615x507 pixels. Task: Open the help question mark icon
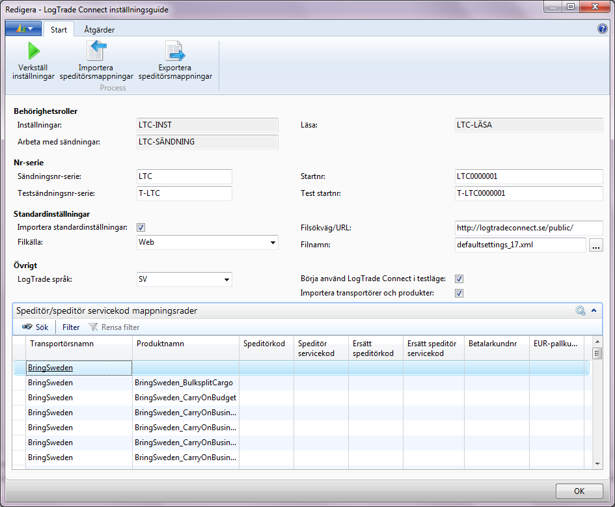pyautogui.click(x=602, y=29)
